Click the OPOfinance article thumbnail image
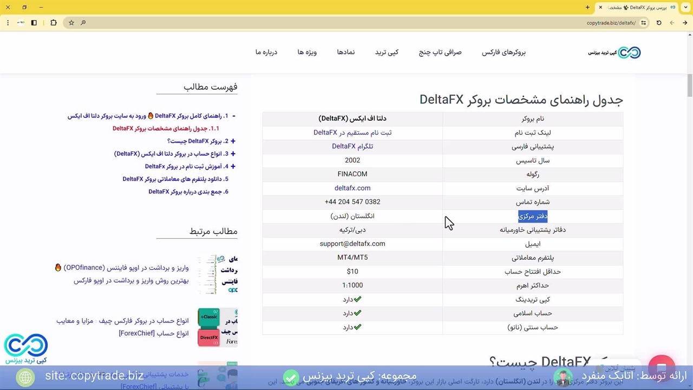The height and width of the screenshot is (390, 693). [218, 274]
